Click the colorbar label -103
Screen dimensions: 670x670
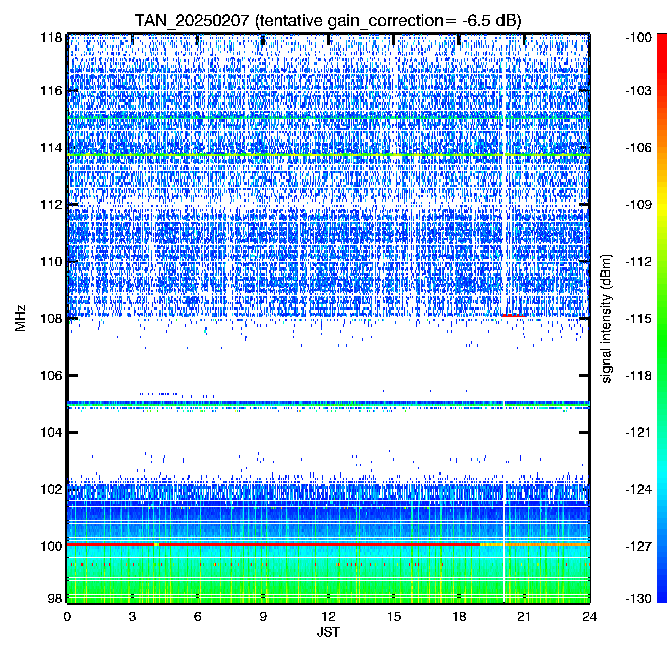coord(639,91)
